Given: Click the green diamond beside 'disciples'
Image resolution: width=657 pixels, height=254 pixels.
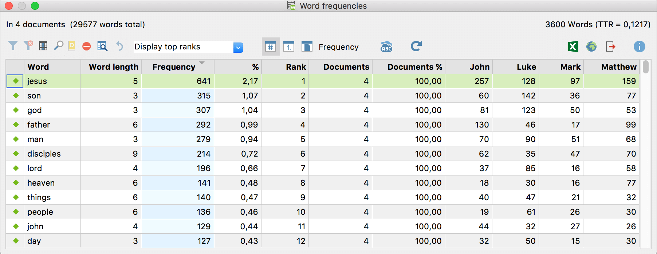Looking at the screenshot, I should [x=16, y=154].
